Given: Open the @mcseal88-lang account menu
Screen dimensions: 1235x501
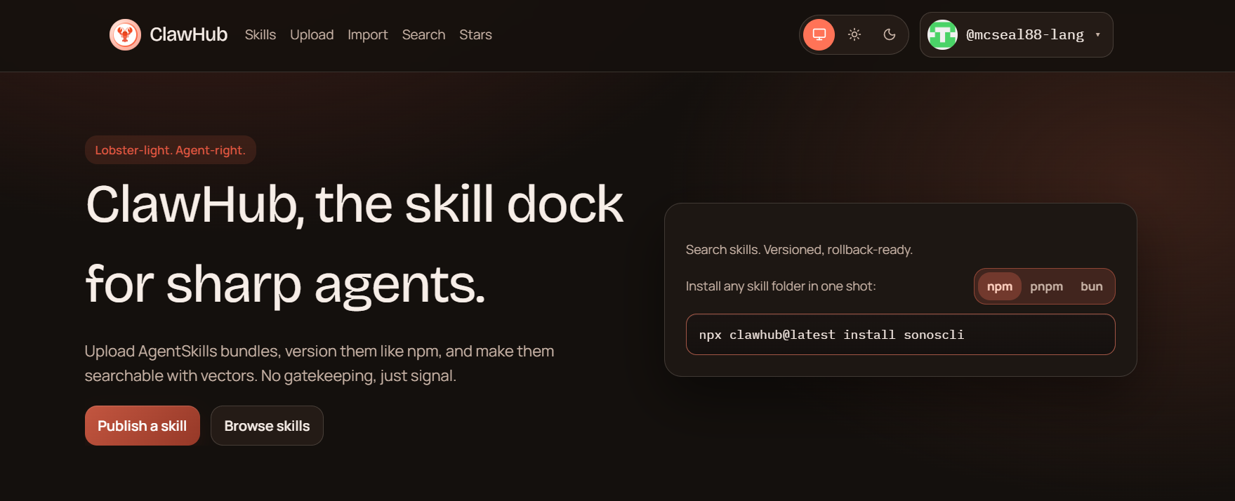Looking at the screenshot, I should point(1024,34).
